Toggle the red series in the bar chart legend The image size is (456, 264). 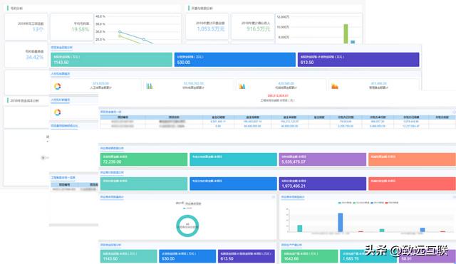click(391, 203)
